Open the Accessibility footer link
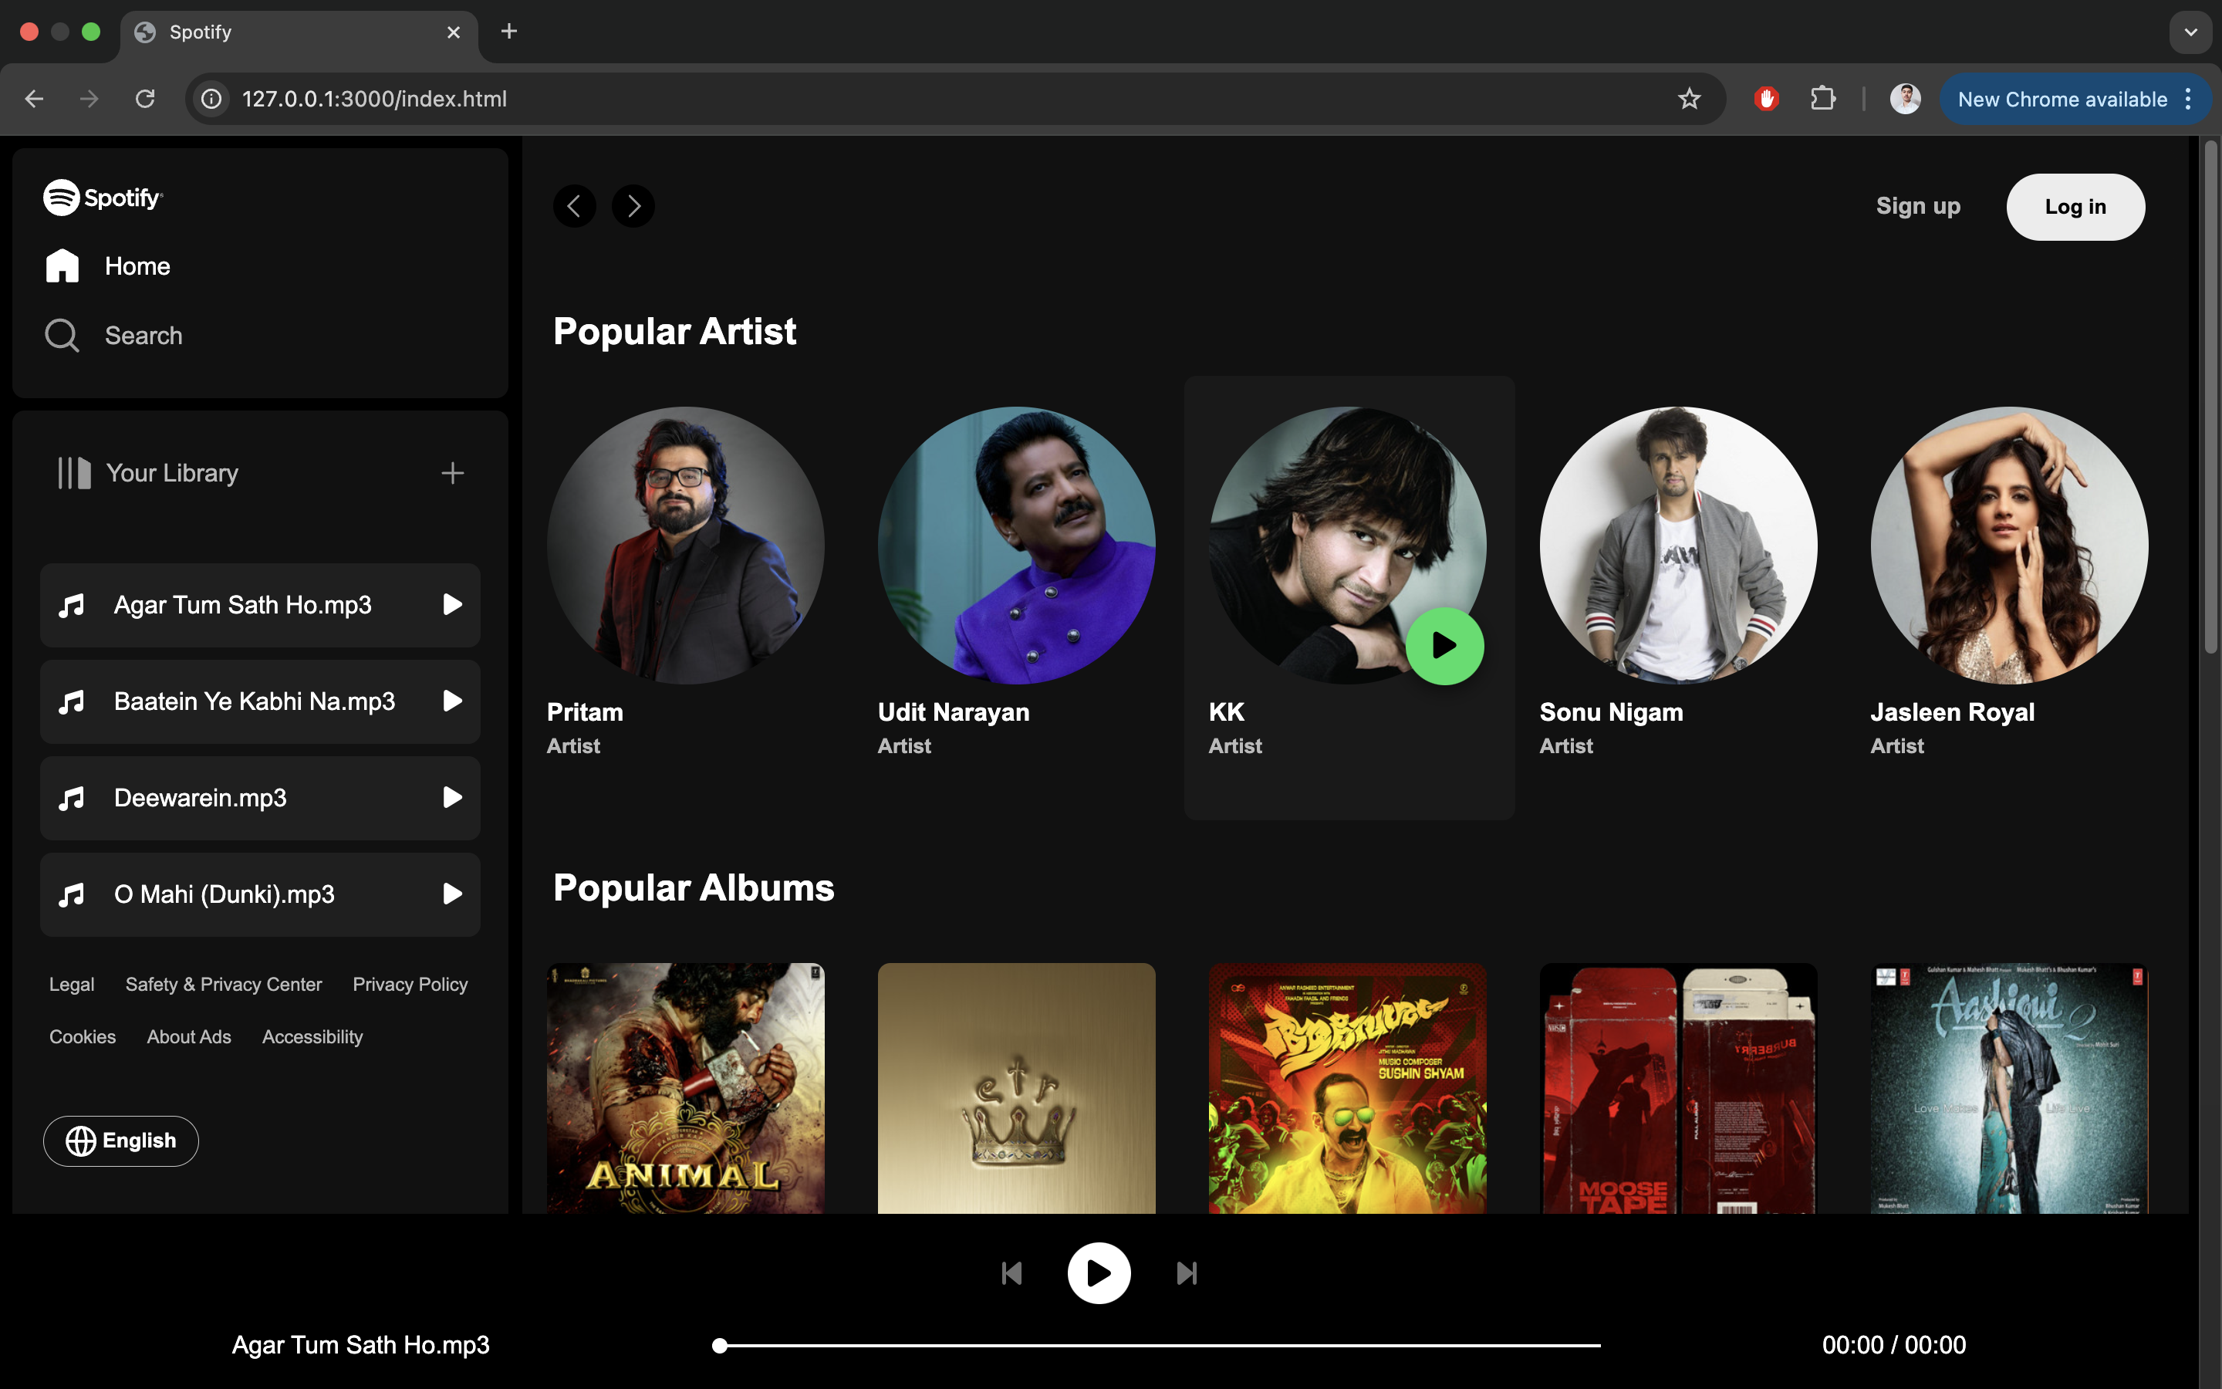This screenshot has width=2222, height=1389. pyautogui.click(x=312, y=1036)
